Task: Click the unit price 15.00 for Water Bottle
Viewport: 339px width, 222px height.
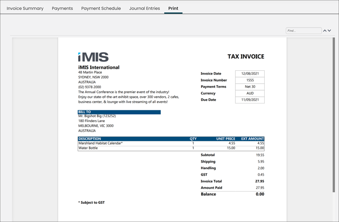Action: 231,148
